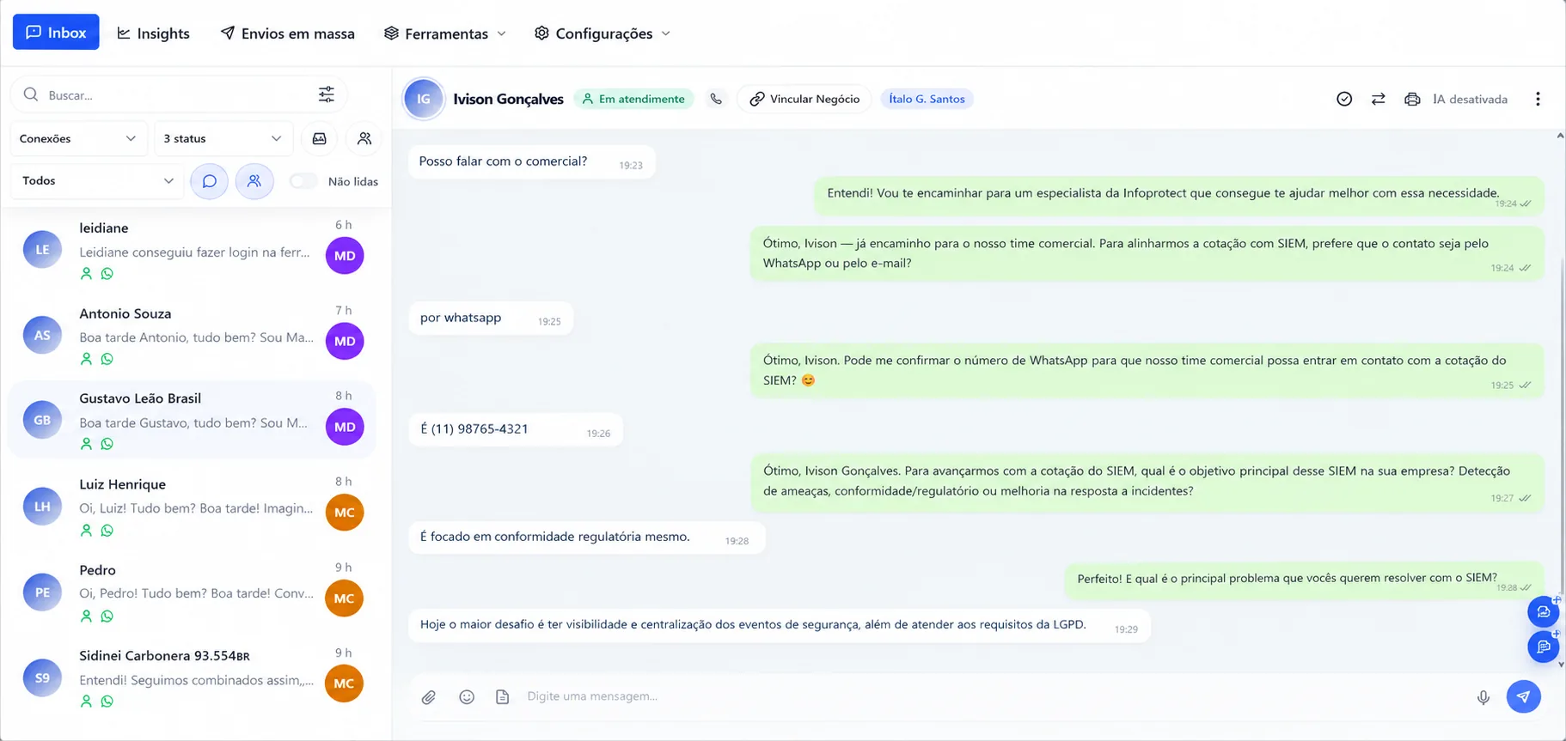
Task: Click the phone call icon in chat header
Action: (716, 99)
